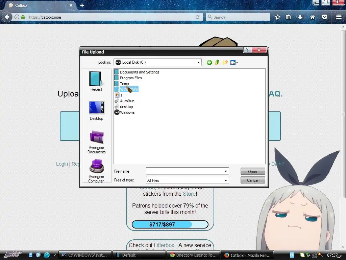Screen dimensions: 346x260
Task: Click the dialog Help question mark
Action: [x=247, y=50]
